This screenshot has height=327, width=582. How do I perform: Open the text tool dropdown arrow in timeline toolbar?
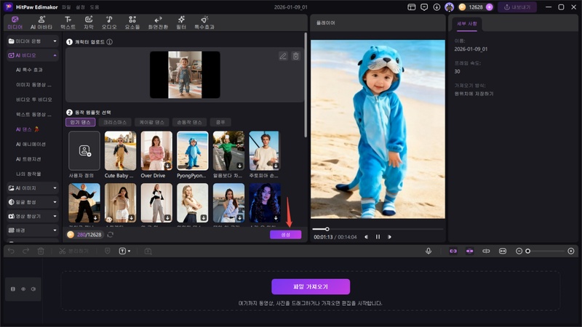coord(129,251)
